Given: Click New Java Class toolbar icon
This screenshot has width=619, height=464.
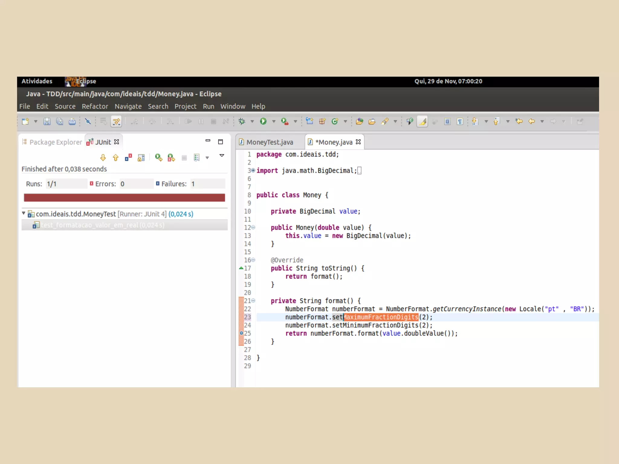Looking at the screenshot, I should coord(335,121).
